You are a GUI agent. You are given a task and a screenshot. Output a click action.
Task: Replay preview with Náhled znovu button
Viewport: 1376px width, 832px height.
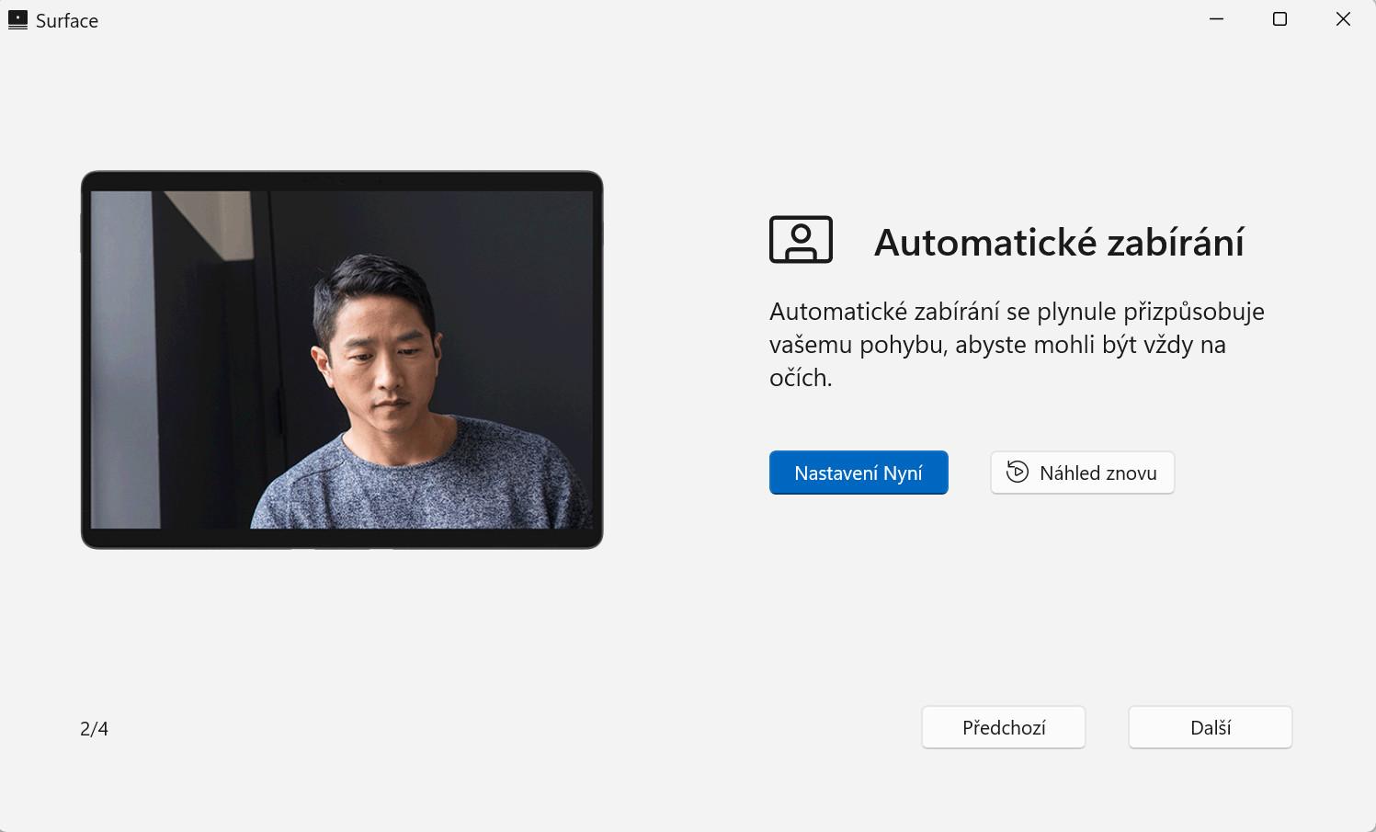1082,473
